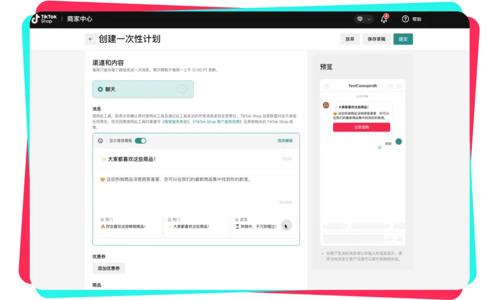Click the round next-templates arrow button
The image size is (499, 300).
click(286, 225)
